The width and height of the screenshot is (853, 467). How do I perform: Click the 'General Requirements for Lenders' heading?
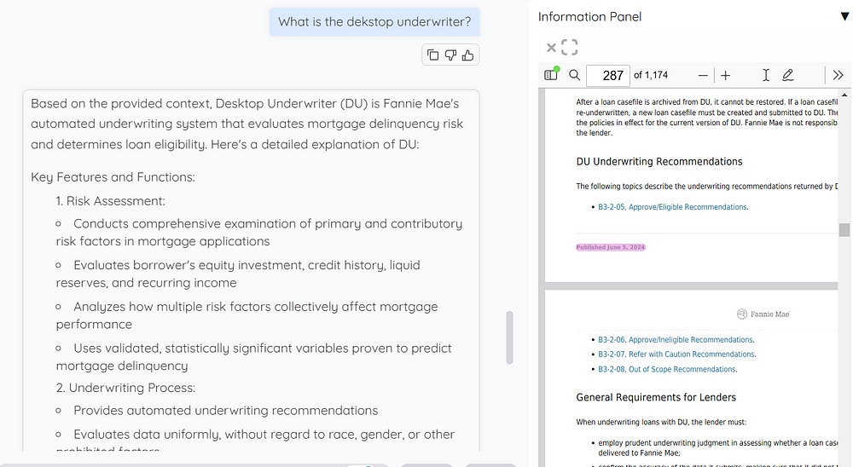click(655, 397)
